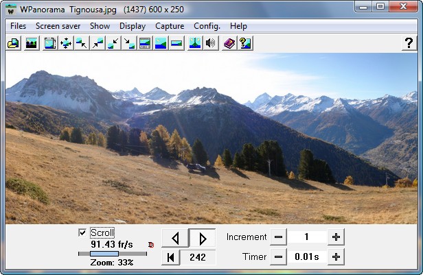
Task: Click the question mark over picture icon
Action: point(245,43)
